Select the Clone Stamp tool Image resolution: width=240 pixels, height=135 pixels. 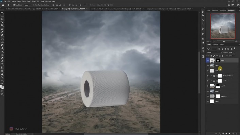point(2,42)
